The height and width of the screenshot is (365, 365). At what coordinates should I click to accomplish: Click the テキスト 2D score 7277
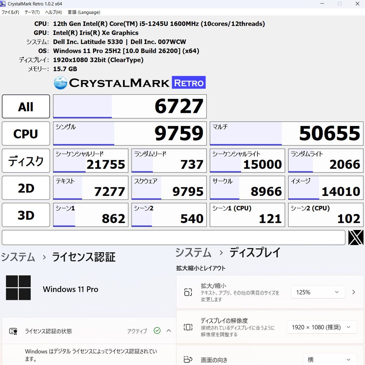tap(91, 188)
